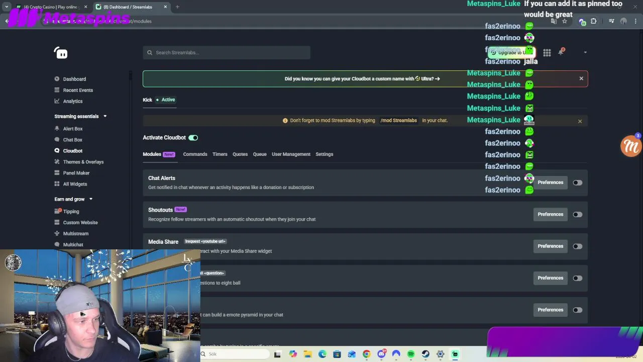
Task: Collapse the Earn and grow section
Action: point(91,199)
